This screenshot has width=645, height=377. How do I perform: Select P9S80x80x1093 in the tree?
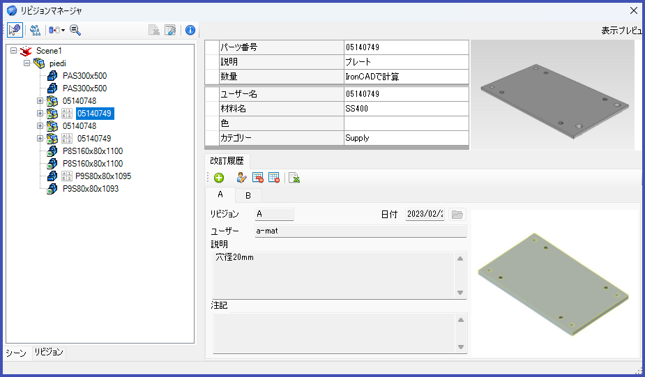pos(91,189)
